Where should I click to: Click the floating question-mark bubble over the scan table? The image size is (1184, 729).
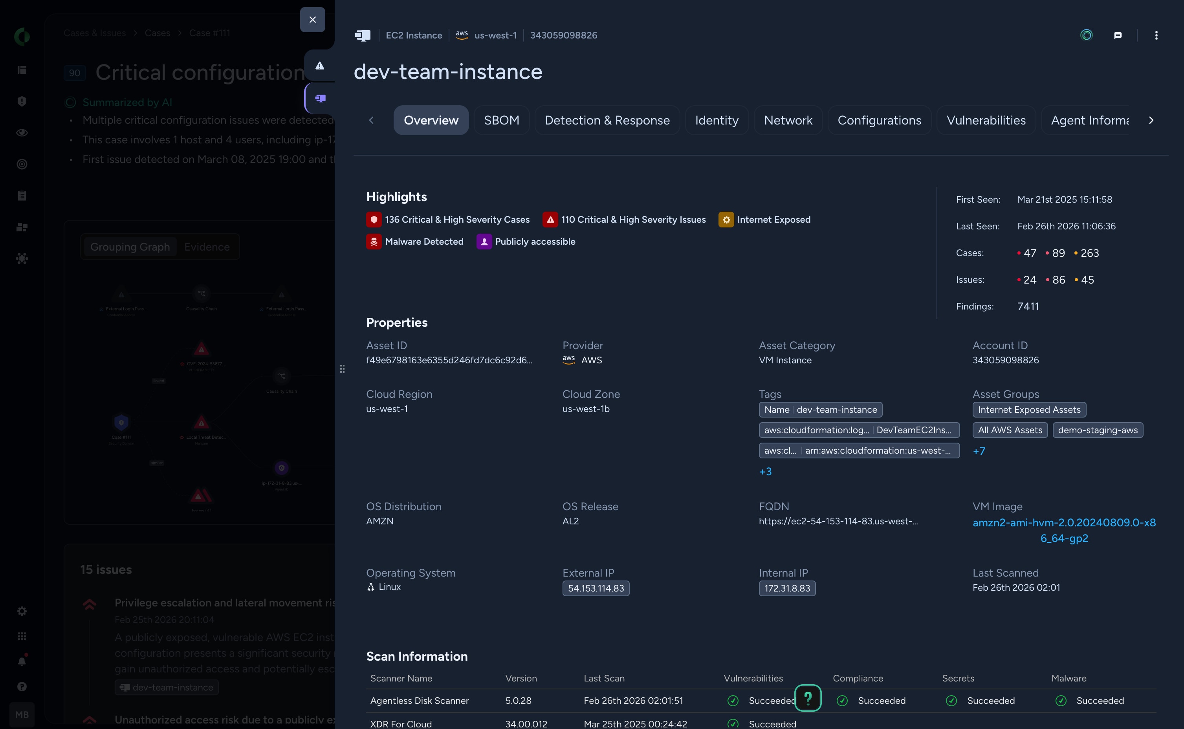[808, 698]
